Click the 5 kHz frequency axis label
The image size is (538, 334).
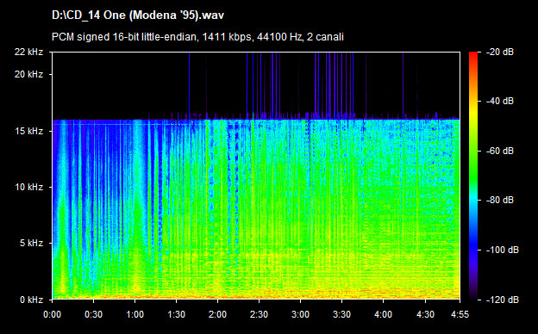coord(31,244)
